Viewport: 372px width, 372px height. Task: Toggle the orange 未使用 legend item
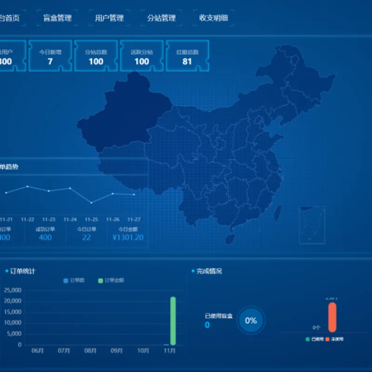tap(334, 339)
